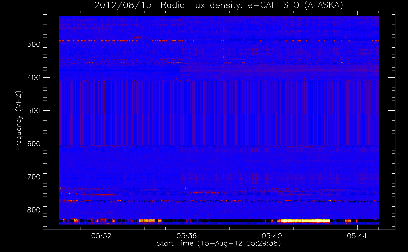Click the 600 frequency tick label
Viewport: 408px width, 252px height.
click(x=34, y=144)
